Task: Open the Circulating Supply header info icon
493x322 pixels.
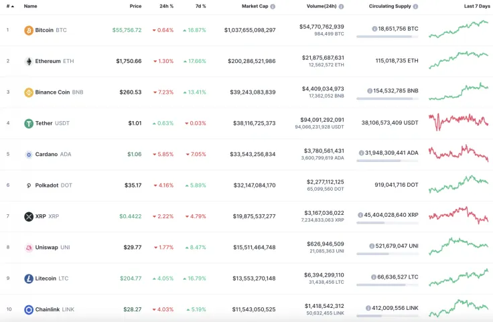Action: (415, 6)
